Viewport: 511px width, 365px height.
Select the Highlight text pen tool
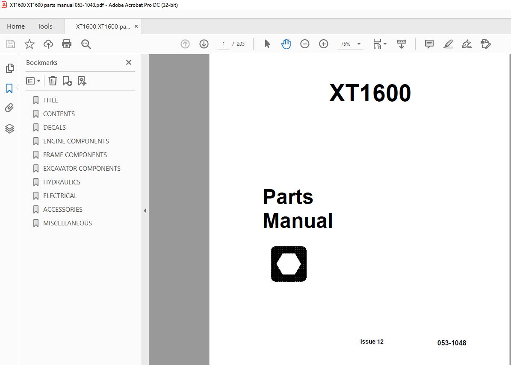click(x=448, y=44)
